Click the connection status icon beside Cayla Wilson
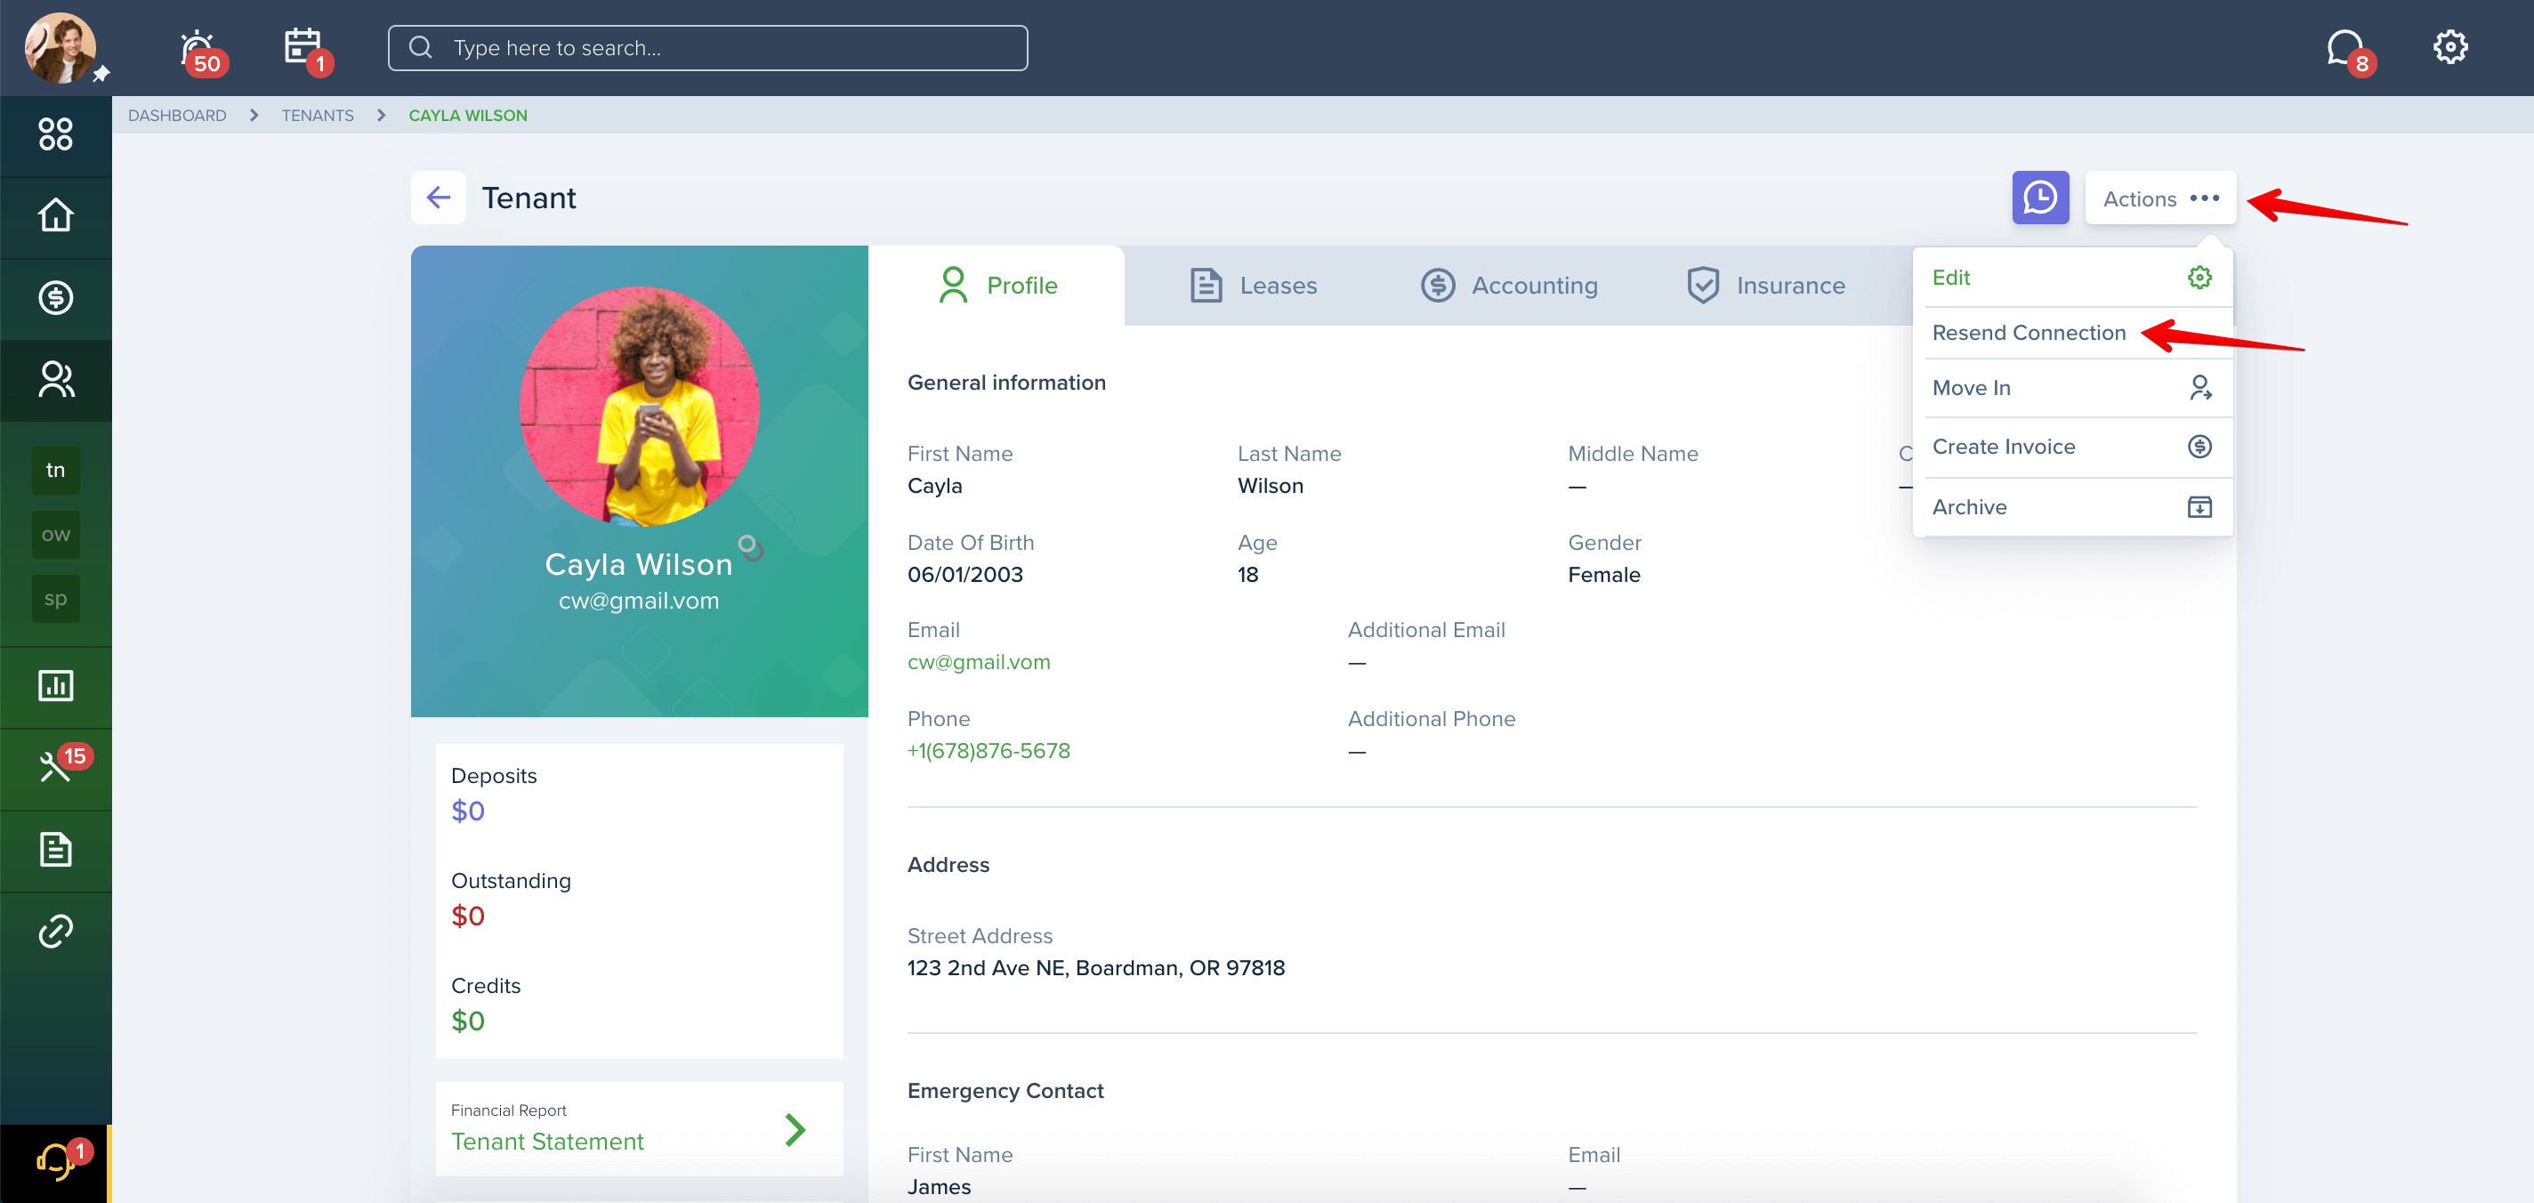Image resolution: width=2534 pixels, height=1203 pixels. [751, 547]
